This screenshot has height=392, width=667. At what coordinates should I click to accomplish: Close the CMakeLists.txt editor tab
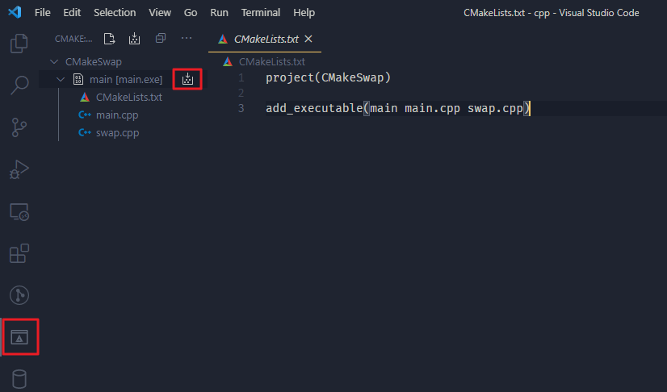(308, 39)
